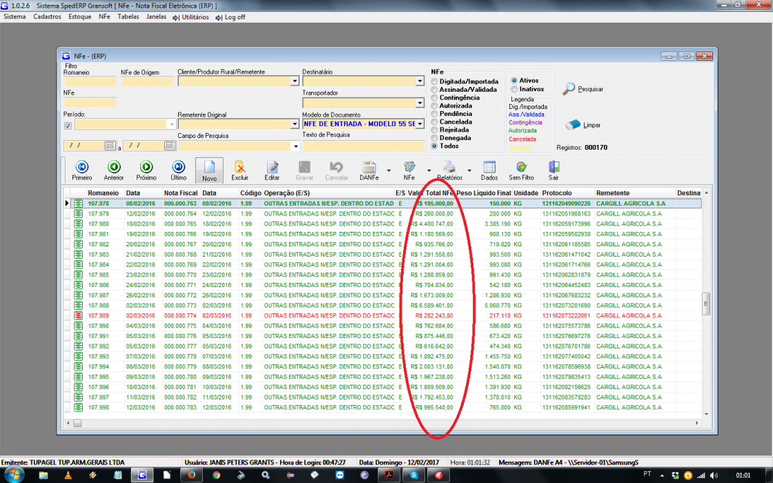Jump to last record with Último icon

(179, 166)
